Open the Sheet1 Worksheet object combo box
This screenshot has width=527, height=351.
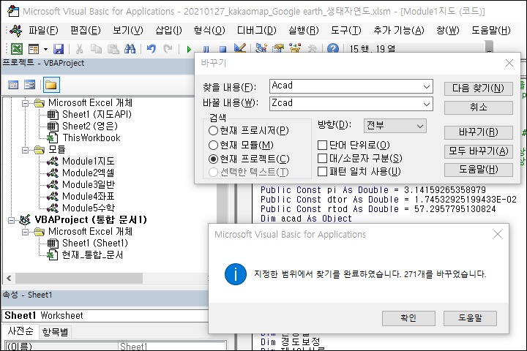(x=106, y=316)
